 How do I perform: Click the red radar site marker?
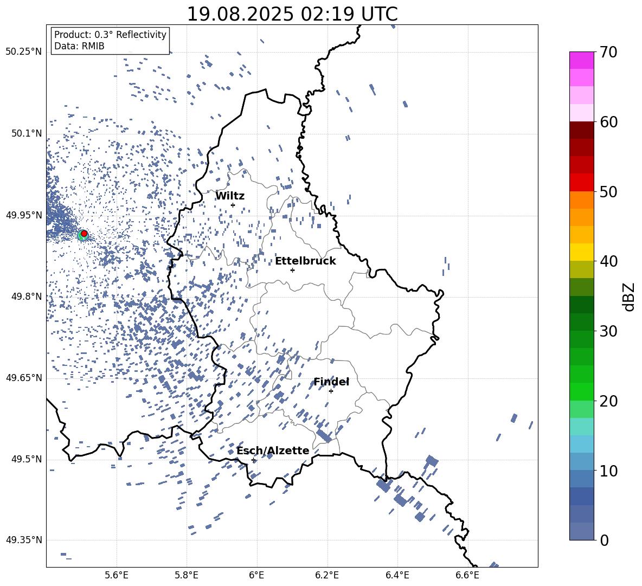pos(84,234)
